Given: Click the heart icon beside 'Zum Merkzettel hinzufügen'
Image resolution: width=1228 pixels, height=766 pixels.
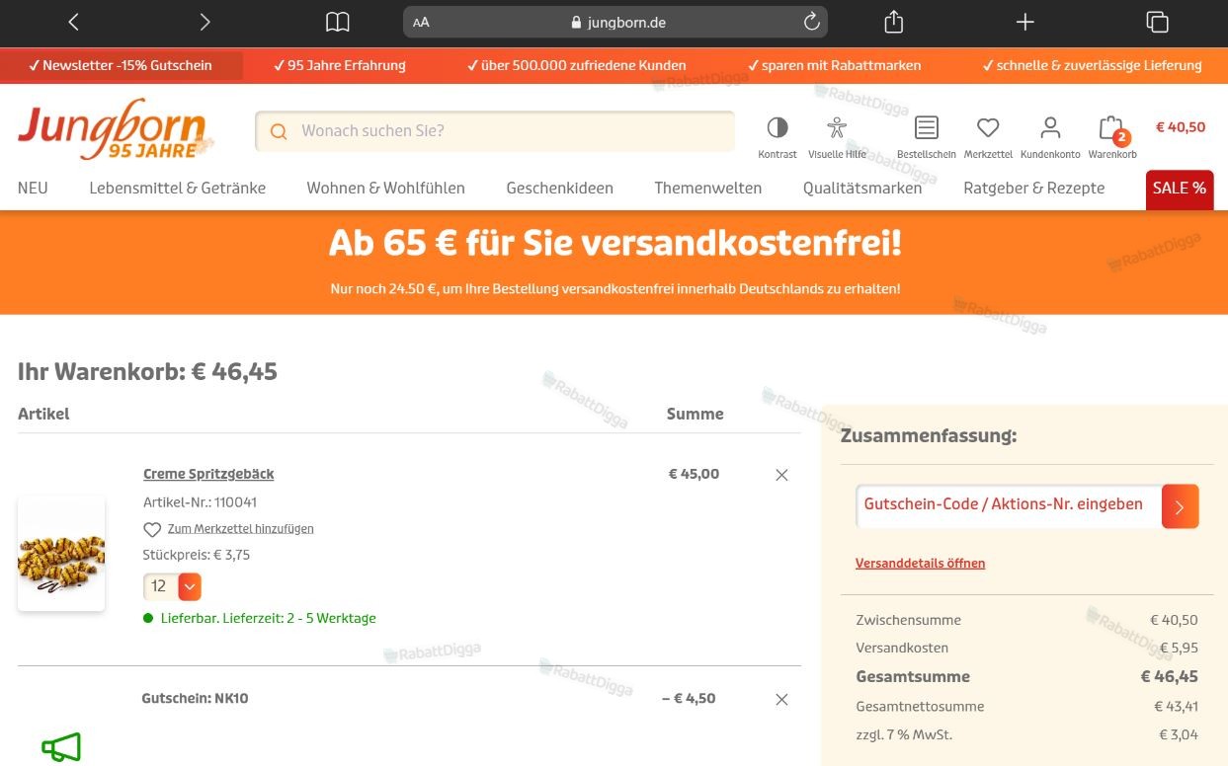Looking at the screenshot, I should [152, 529].
